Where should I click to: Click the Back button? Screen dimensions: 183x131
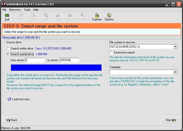click(x=12, y=120)
